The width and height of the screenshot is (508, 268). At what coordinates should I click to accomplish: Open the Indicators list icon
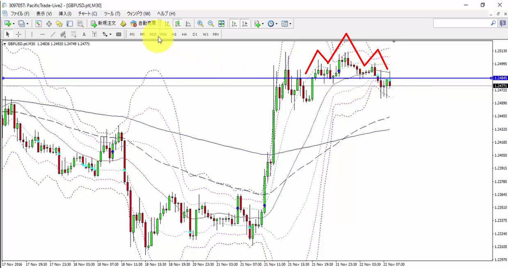pyautogui.click(x=257, y=24)
